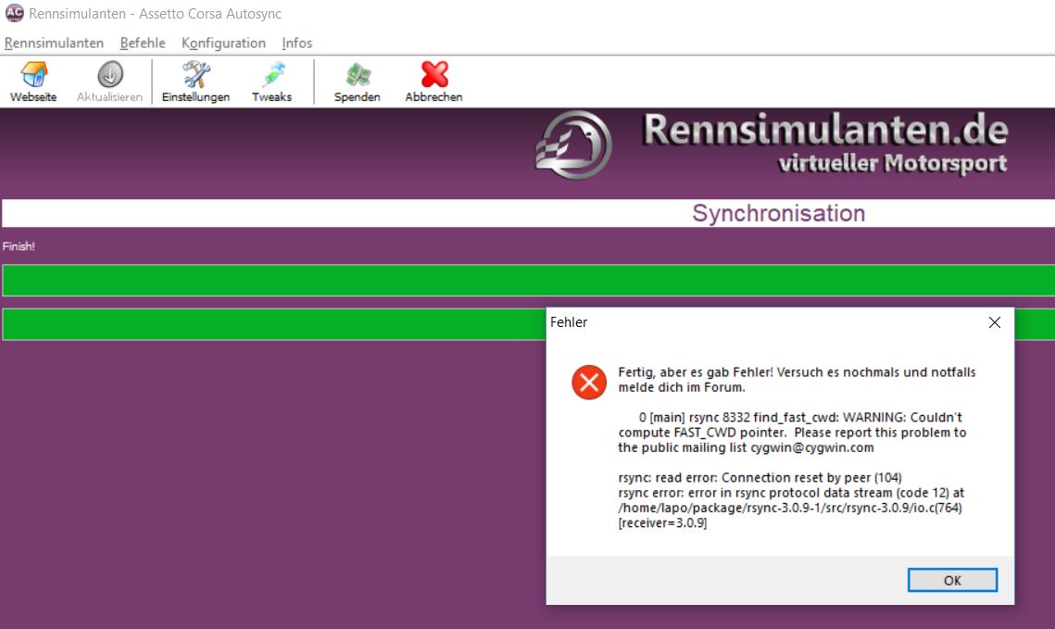Open the Webseite toolbar icon
Screen dimensions: 1055x629
33,82
